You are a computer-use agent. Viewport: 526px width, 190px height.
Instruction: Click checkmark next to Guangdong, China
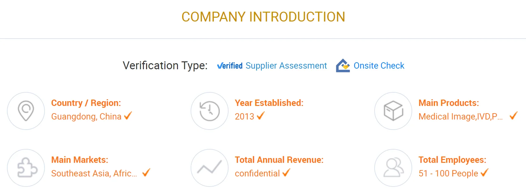coord(128,116)
